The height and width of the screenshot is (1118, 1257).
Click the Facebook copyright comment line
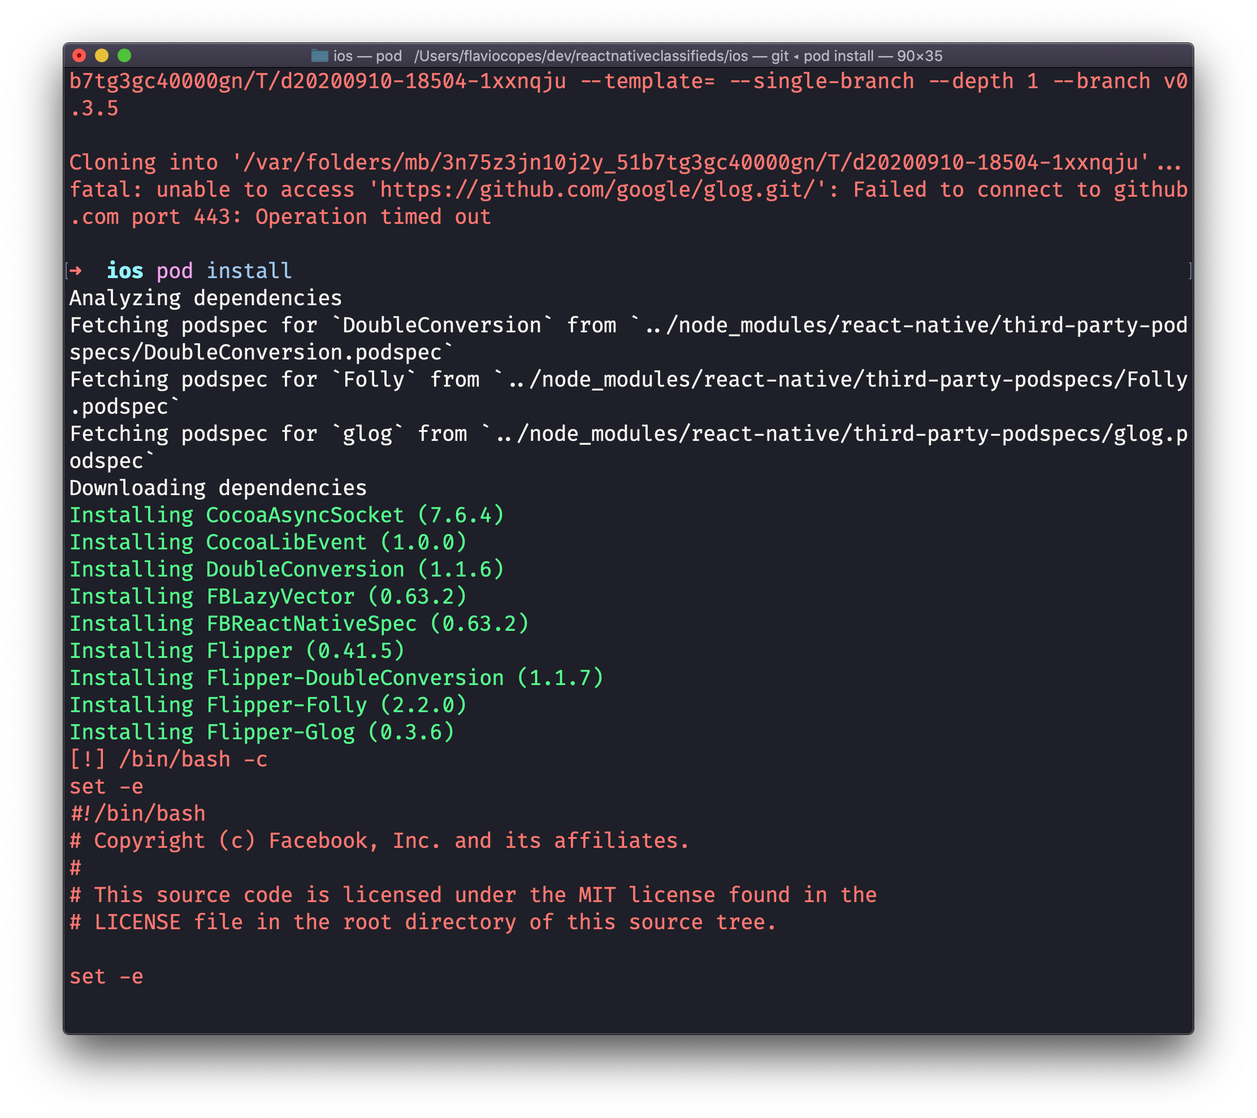pyautogui.click(x=379, y=840)
